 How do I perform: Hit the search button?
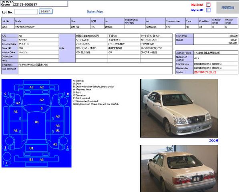pyautogui.click(x=46, y=12)
